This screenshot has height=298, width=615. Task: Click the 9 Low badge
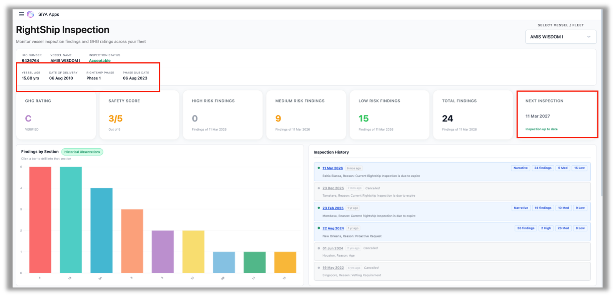[x=580, y=208]
